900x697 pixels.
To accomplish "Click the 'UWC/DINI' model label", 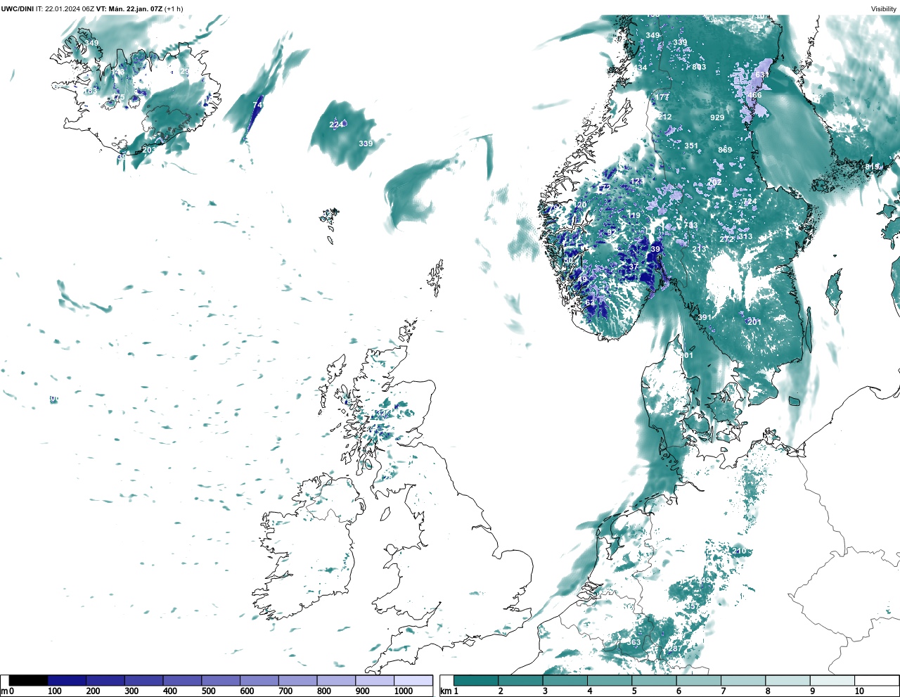I will pos(17,9).
